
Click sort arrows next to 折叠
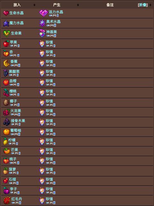pos(150,5)
